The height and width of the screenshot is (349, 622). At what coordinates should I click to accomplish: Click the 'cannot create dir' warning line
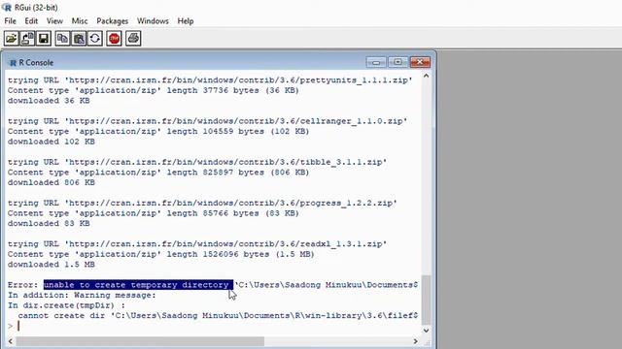click(218, 316)
